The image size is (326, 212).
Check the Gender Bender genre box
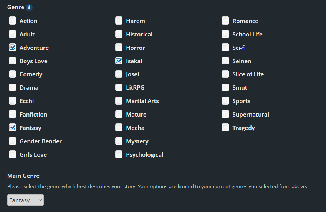[13, 141]
